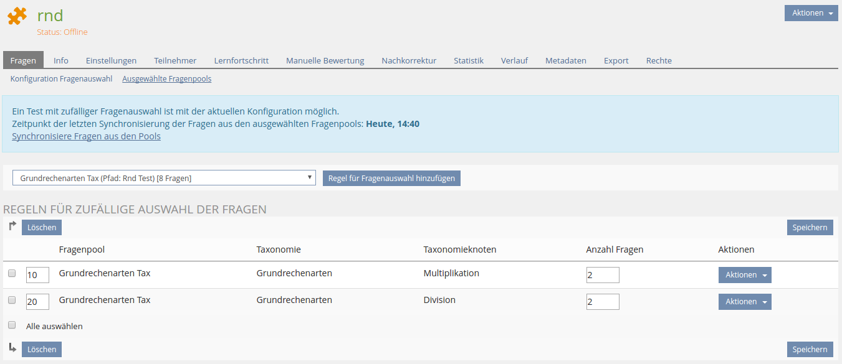842x364 pixels.
Task: Open the Grundrechenarten Tax question pool dropdown
Action: (x=164, y=178)
